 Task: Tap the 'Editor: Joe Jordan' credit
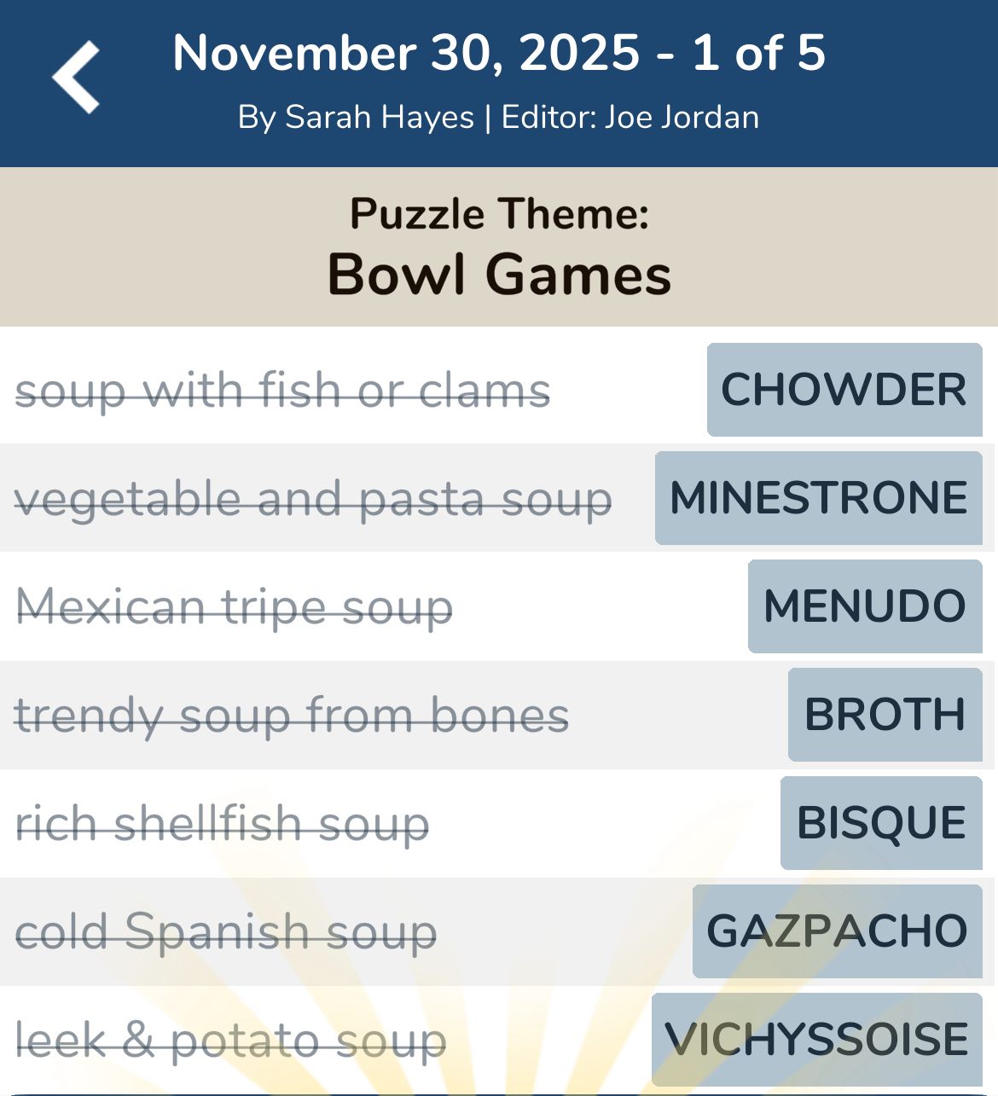pyautogui.click(x=630, y=117)
